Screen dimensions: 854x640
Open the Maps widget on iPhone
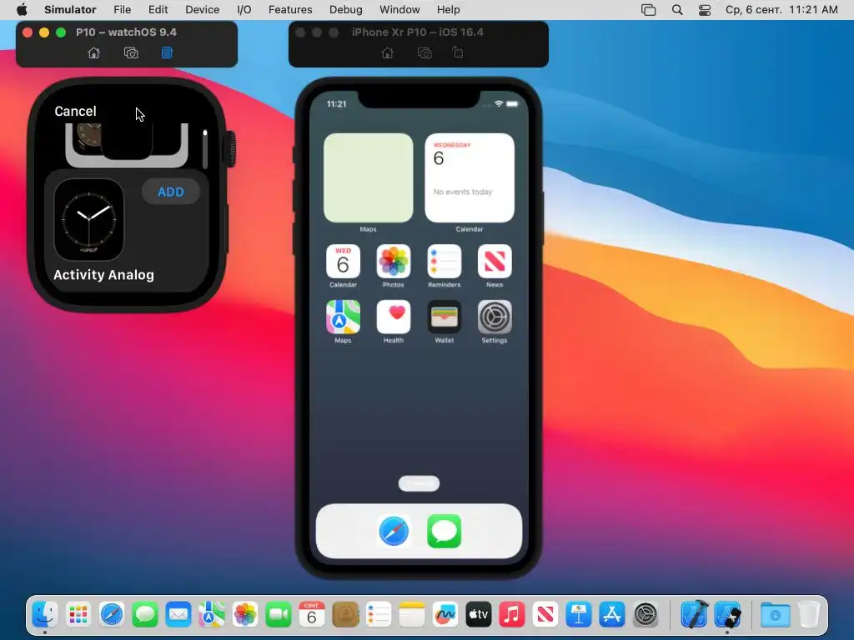tap(368, 178)
